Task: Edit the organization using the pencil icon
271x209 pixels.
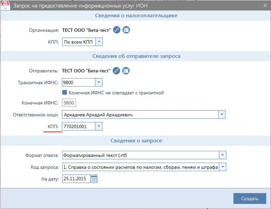Action: point(117,30)
